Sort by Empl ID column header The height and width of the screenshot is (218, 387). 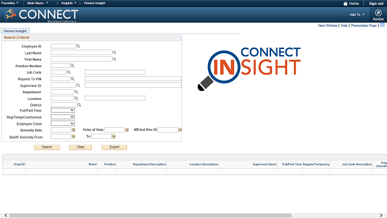(x=19, y=164)
